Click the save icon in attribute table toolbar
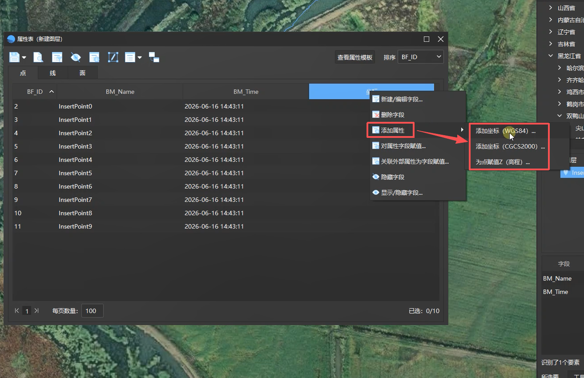584x378 pixels. coord(15,57)
